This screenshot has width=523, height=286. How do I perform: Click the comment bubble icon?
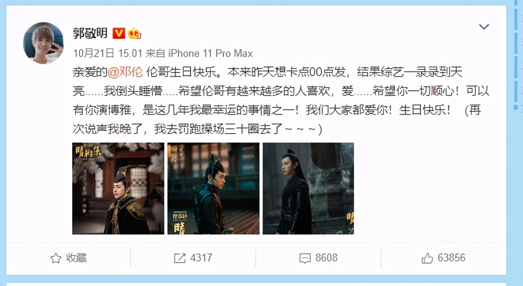(305, 258)
